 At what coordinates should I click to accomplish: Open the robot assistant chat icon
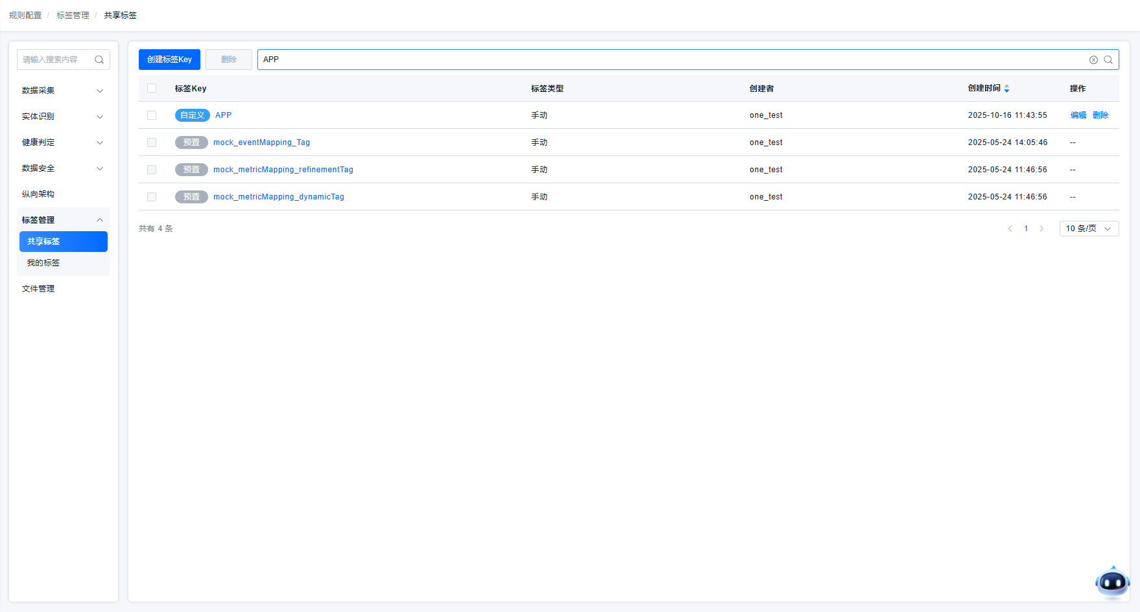coord(1112,582)
